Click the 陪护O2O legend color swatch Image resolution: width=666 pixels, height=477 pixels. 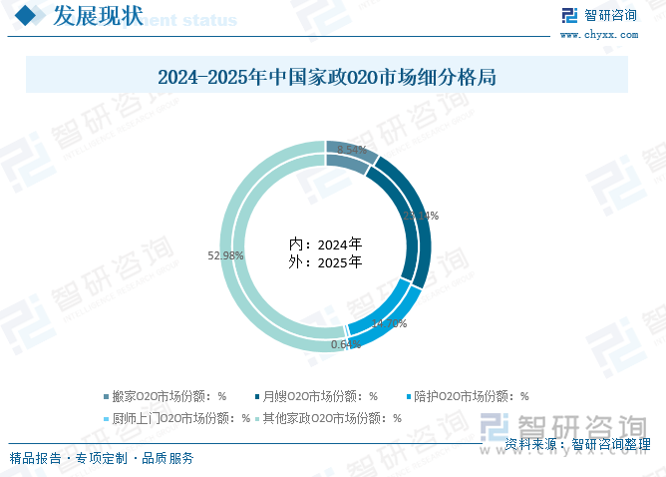coord(409,396)
